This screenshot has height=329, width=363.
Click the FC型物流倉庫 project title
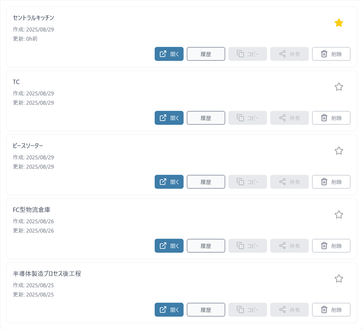(31, 210)
